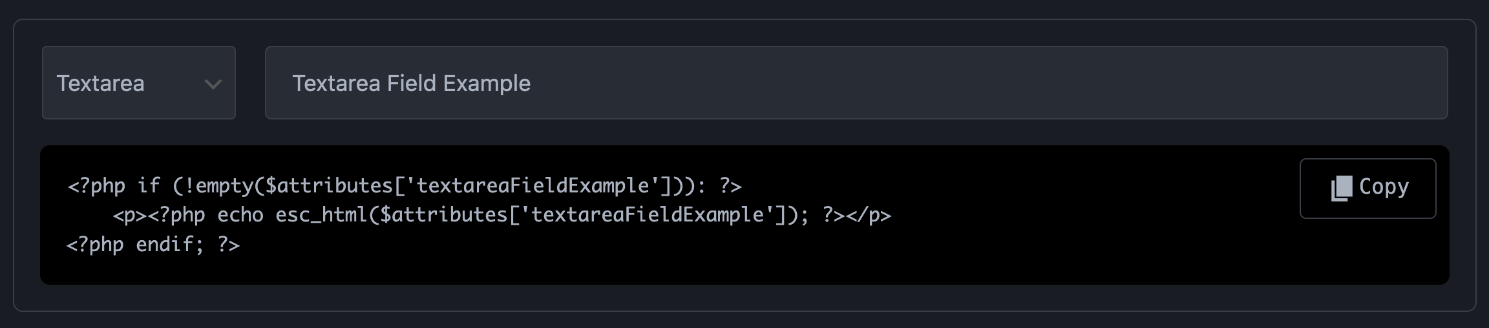Click the opening <?php tag on line one
1489x328 pixels.
pyautogui.click(x=96, y=186)
